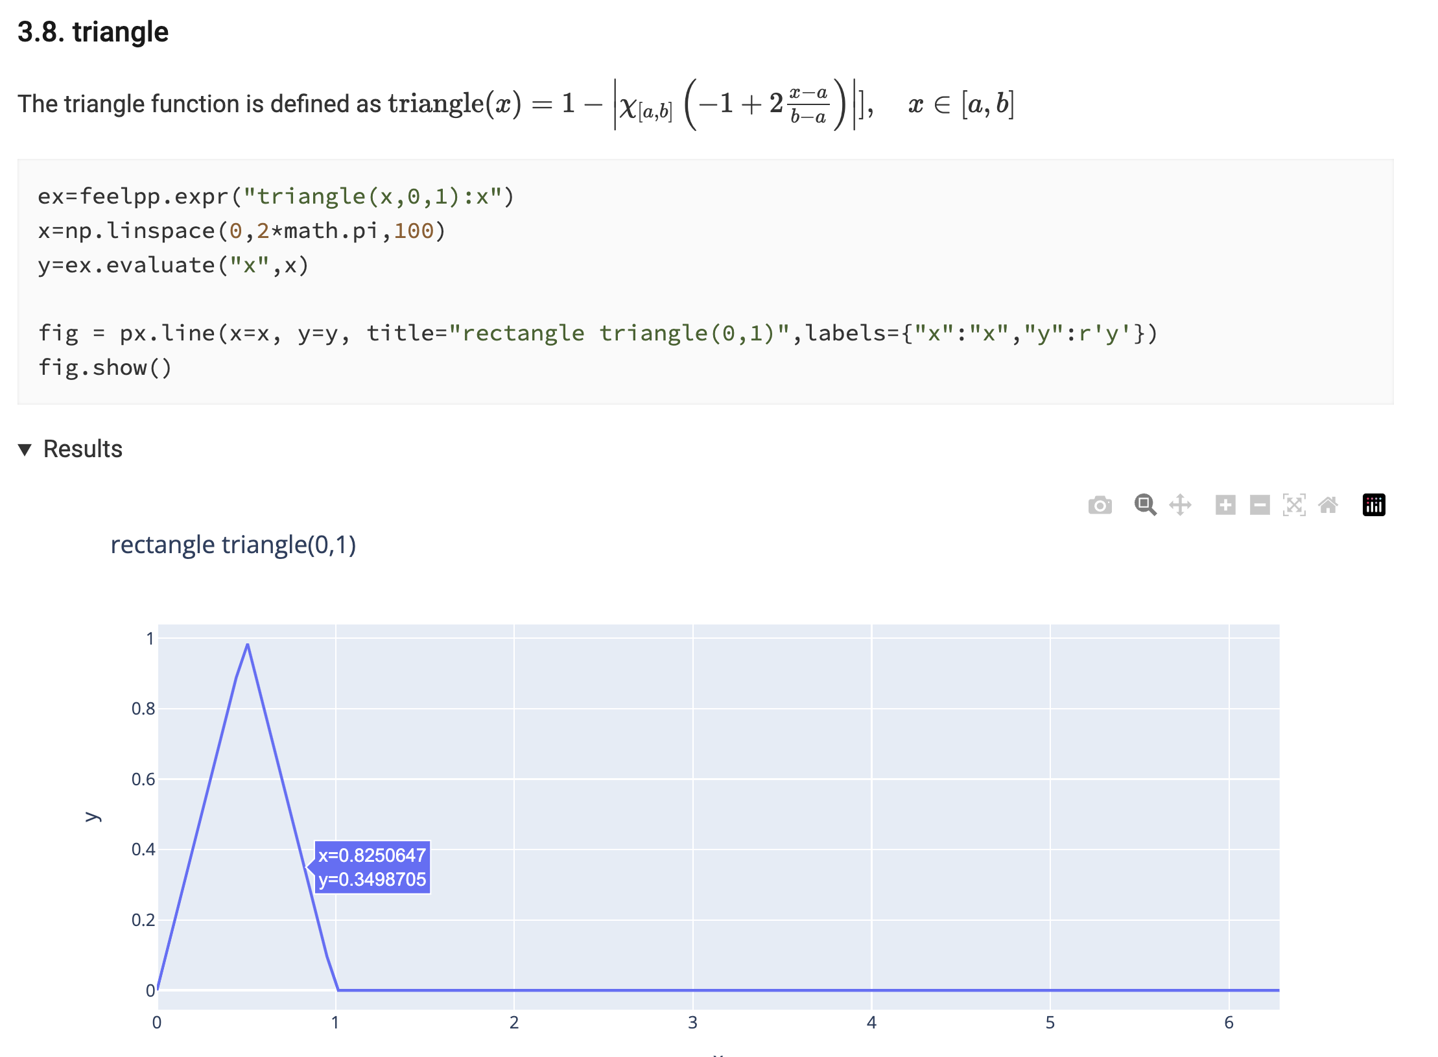
Task: Click the Zoom in plus icon
Action: 1225,505
